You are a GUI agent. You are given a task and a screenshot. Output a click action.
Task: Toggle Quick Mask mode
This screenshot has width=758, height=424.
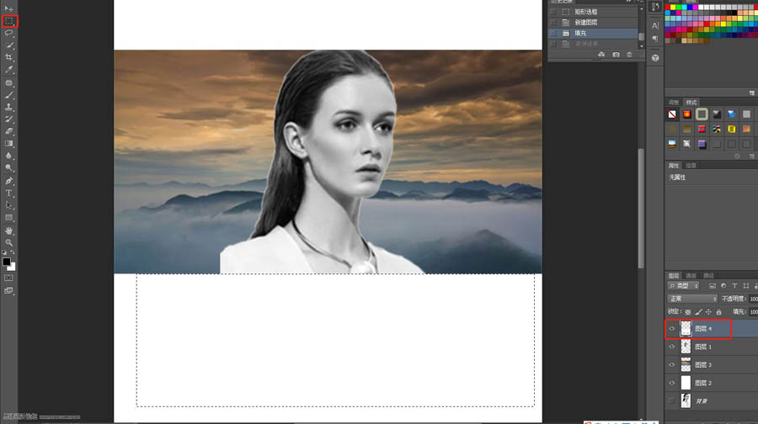point(8,278)
